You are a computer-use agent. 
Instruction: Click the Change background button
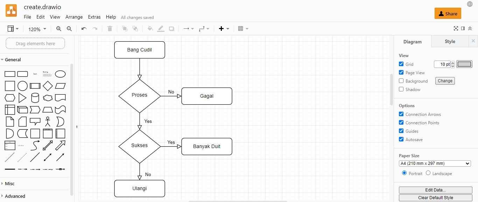pos(445,81)
